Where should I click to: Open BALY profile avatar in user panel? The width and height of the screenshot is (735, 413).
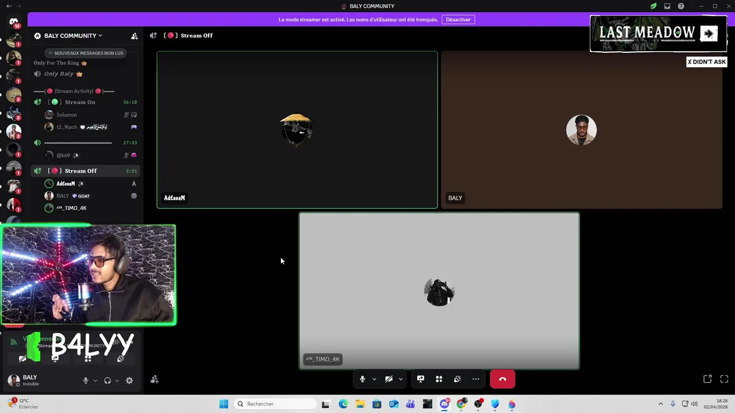click(x=14, y=380)
